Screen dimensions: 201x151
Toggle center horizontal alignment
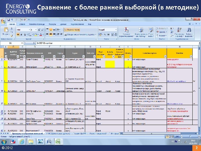coord(51,34)
